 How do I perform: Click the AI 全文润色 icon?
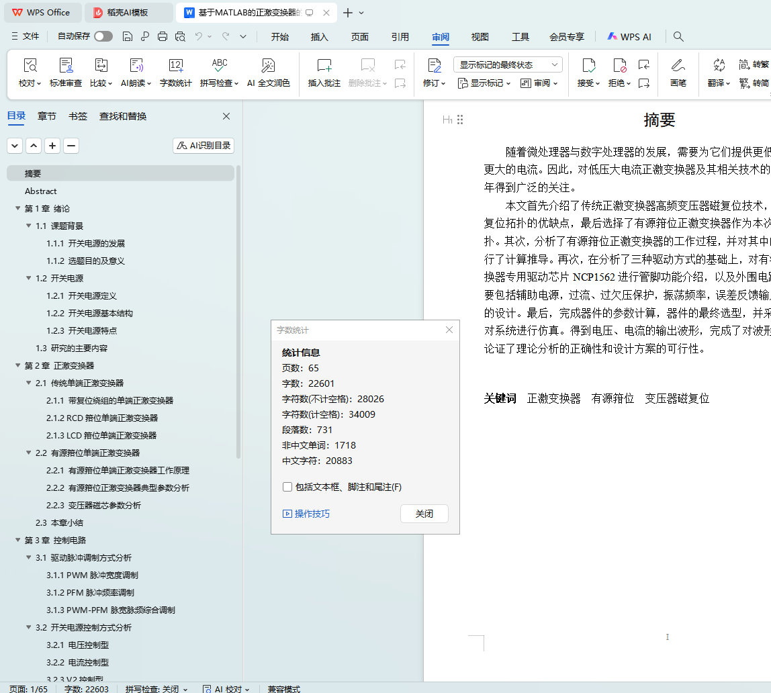click(x=268, y=66)
